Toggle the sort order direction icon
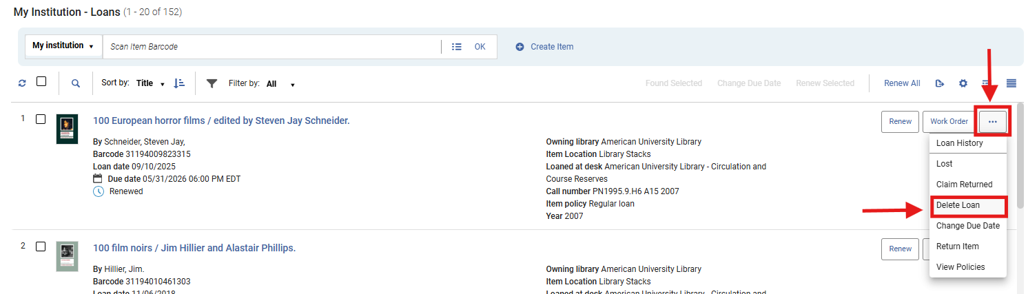The width and height of the screenshot is (1028, 294). 179,83
